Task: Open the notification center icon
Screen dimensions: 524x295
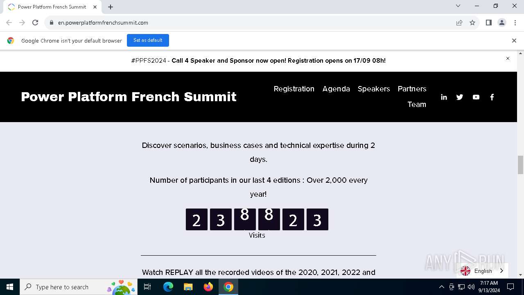Action: point(510,287)
